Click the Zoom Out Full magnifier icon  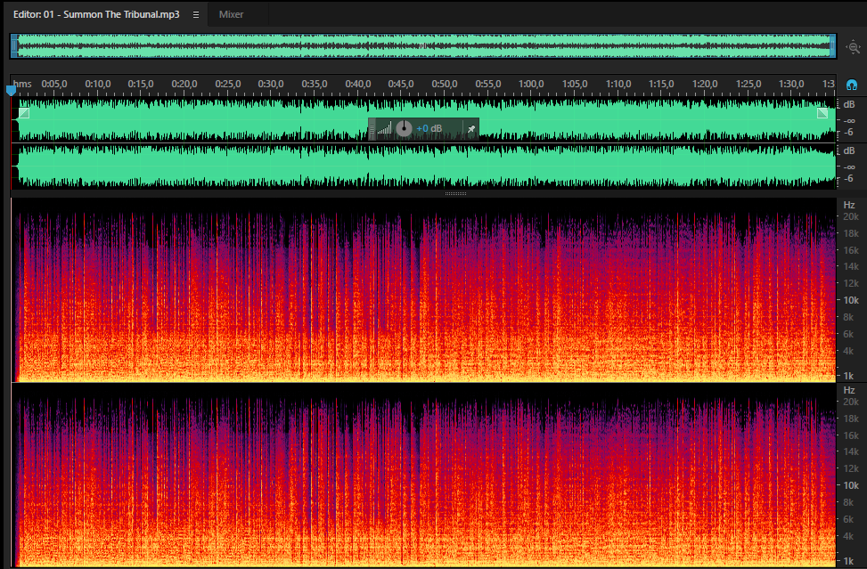pyautogui.click(x=853, y=47)
